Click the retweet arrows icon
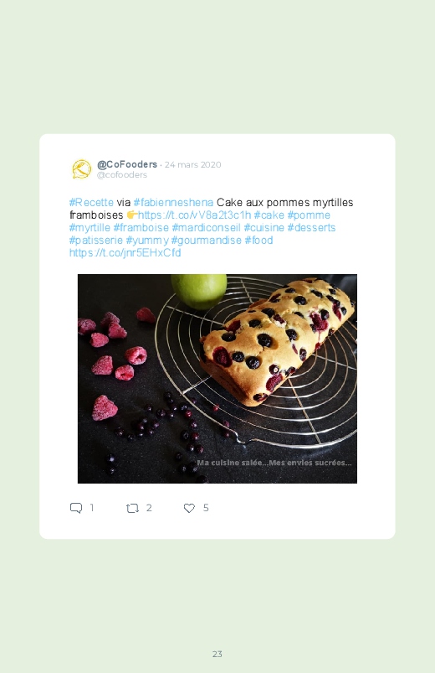This screenshot has height=673, width=435. [x=132, y=509]
